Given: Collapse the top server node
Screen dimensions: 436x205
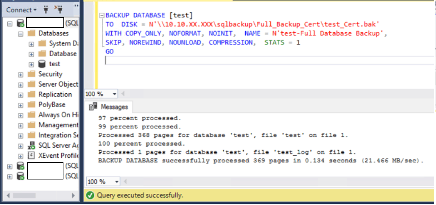Looking at the screenshot, I should [10, 24].
